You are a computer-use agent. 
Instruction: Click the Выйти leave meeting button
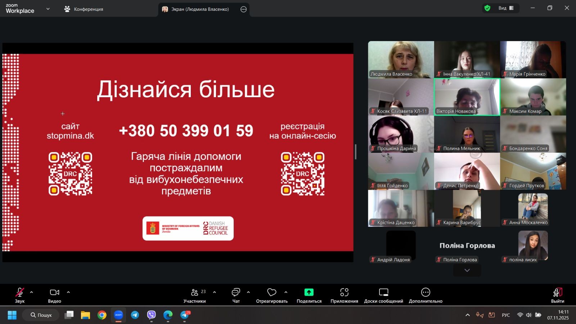557,295
